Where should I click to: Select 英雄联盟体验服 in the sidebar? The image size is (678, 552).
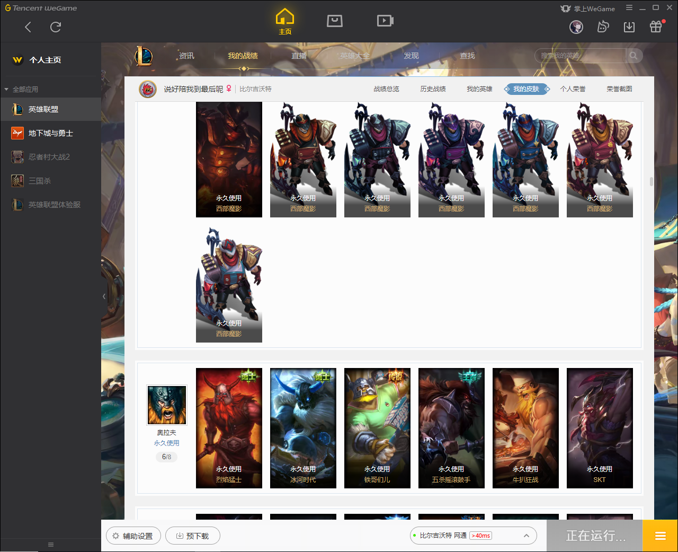pos(50,205)
